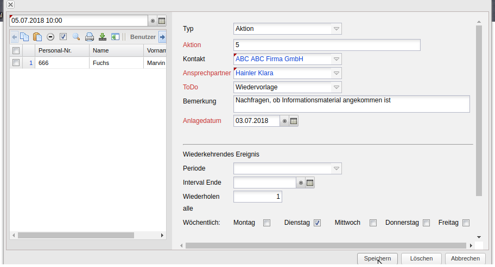Enable the Montag checkbox
This screenshot has height=267, width=495.
[x=266, y=223]
